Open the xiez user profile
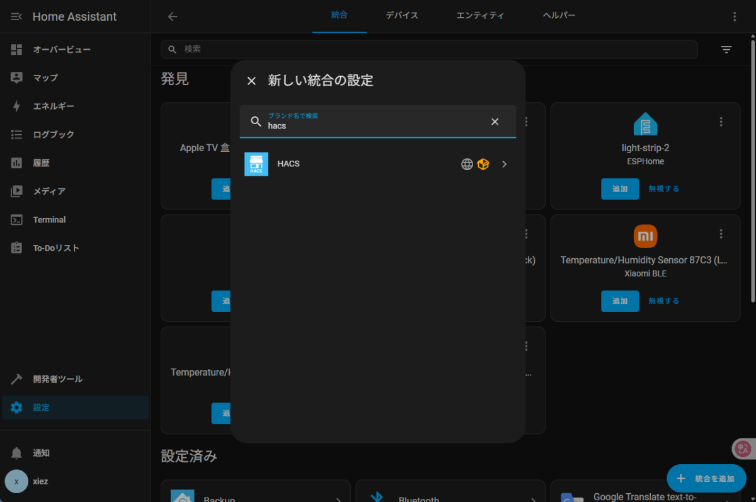This screenshot has height=502, width=756. [x=76, y=481]
